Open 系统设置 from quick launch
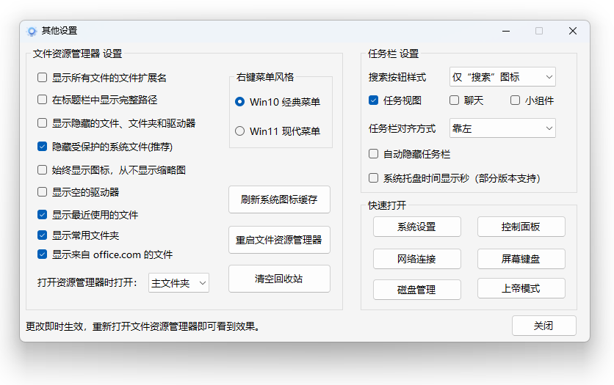The image size is (614, 385). pyautogui.click(x=416, y=227)
